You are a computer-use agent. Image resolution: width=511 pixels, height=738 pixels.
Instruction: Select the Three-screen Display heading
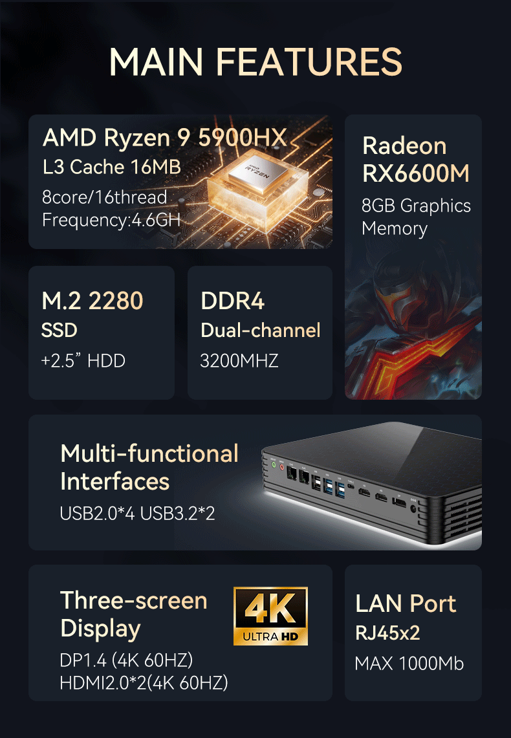click(x=134, y=614)
